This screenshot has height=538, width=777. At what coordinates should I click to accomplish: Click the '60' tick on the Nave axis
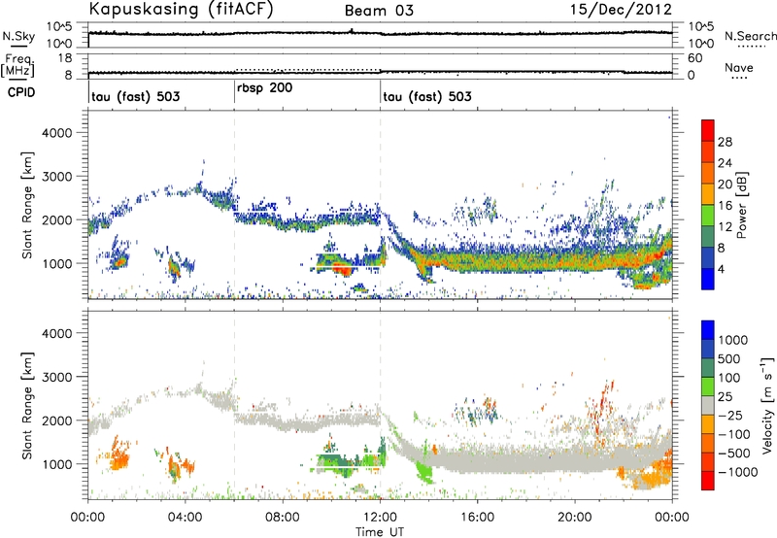(x=694, y=58)
